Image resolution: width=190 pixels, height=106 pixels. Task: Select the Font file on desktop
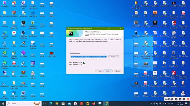(x=146, y=14)
